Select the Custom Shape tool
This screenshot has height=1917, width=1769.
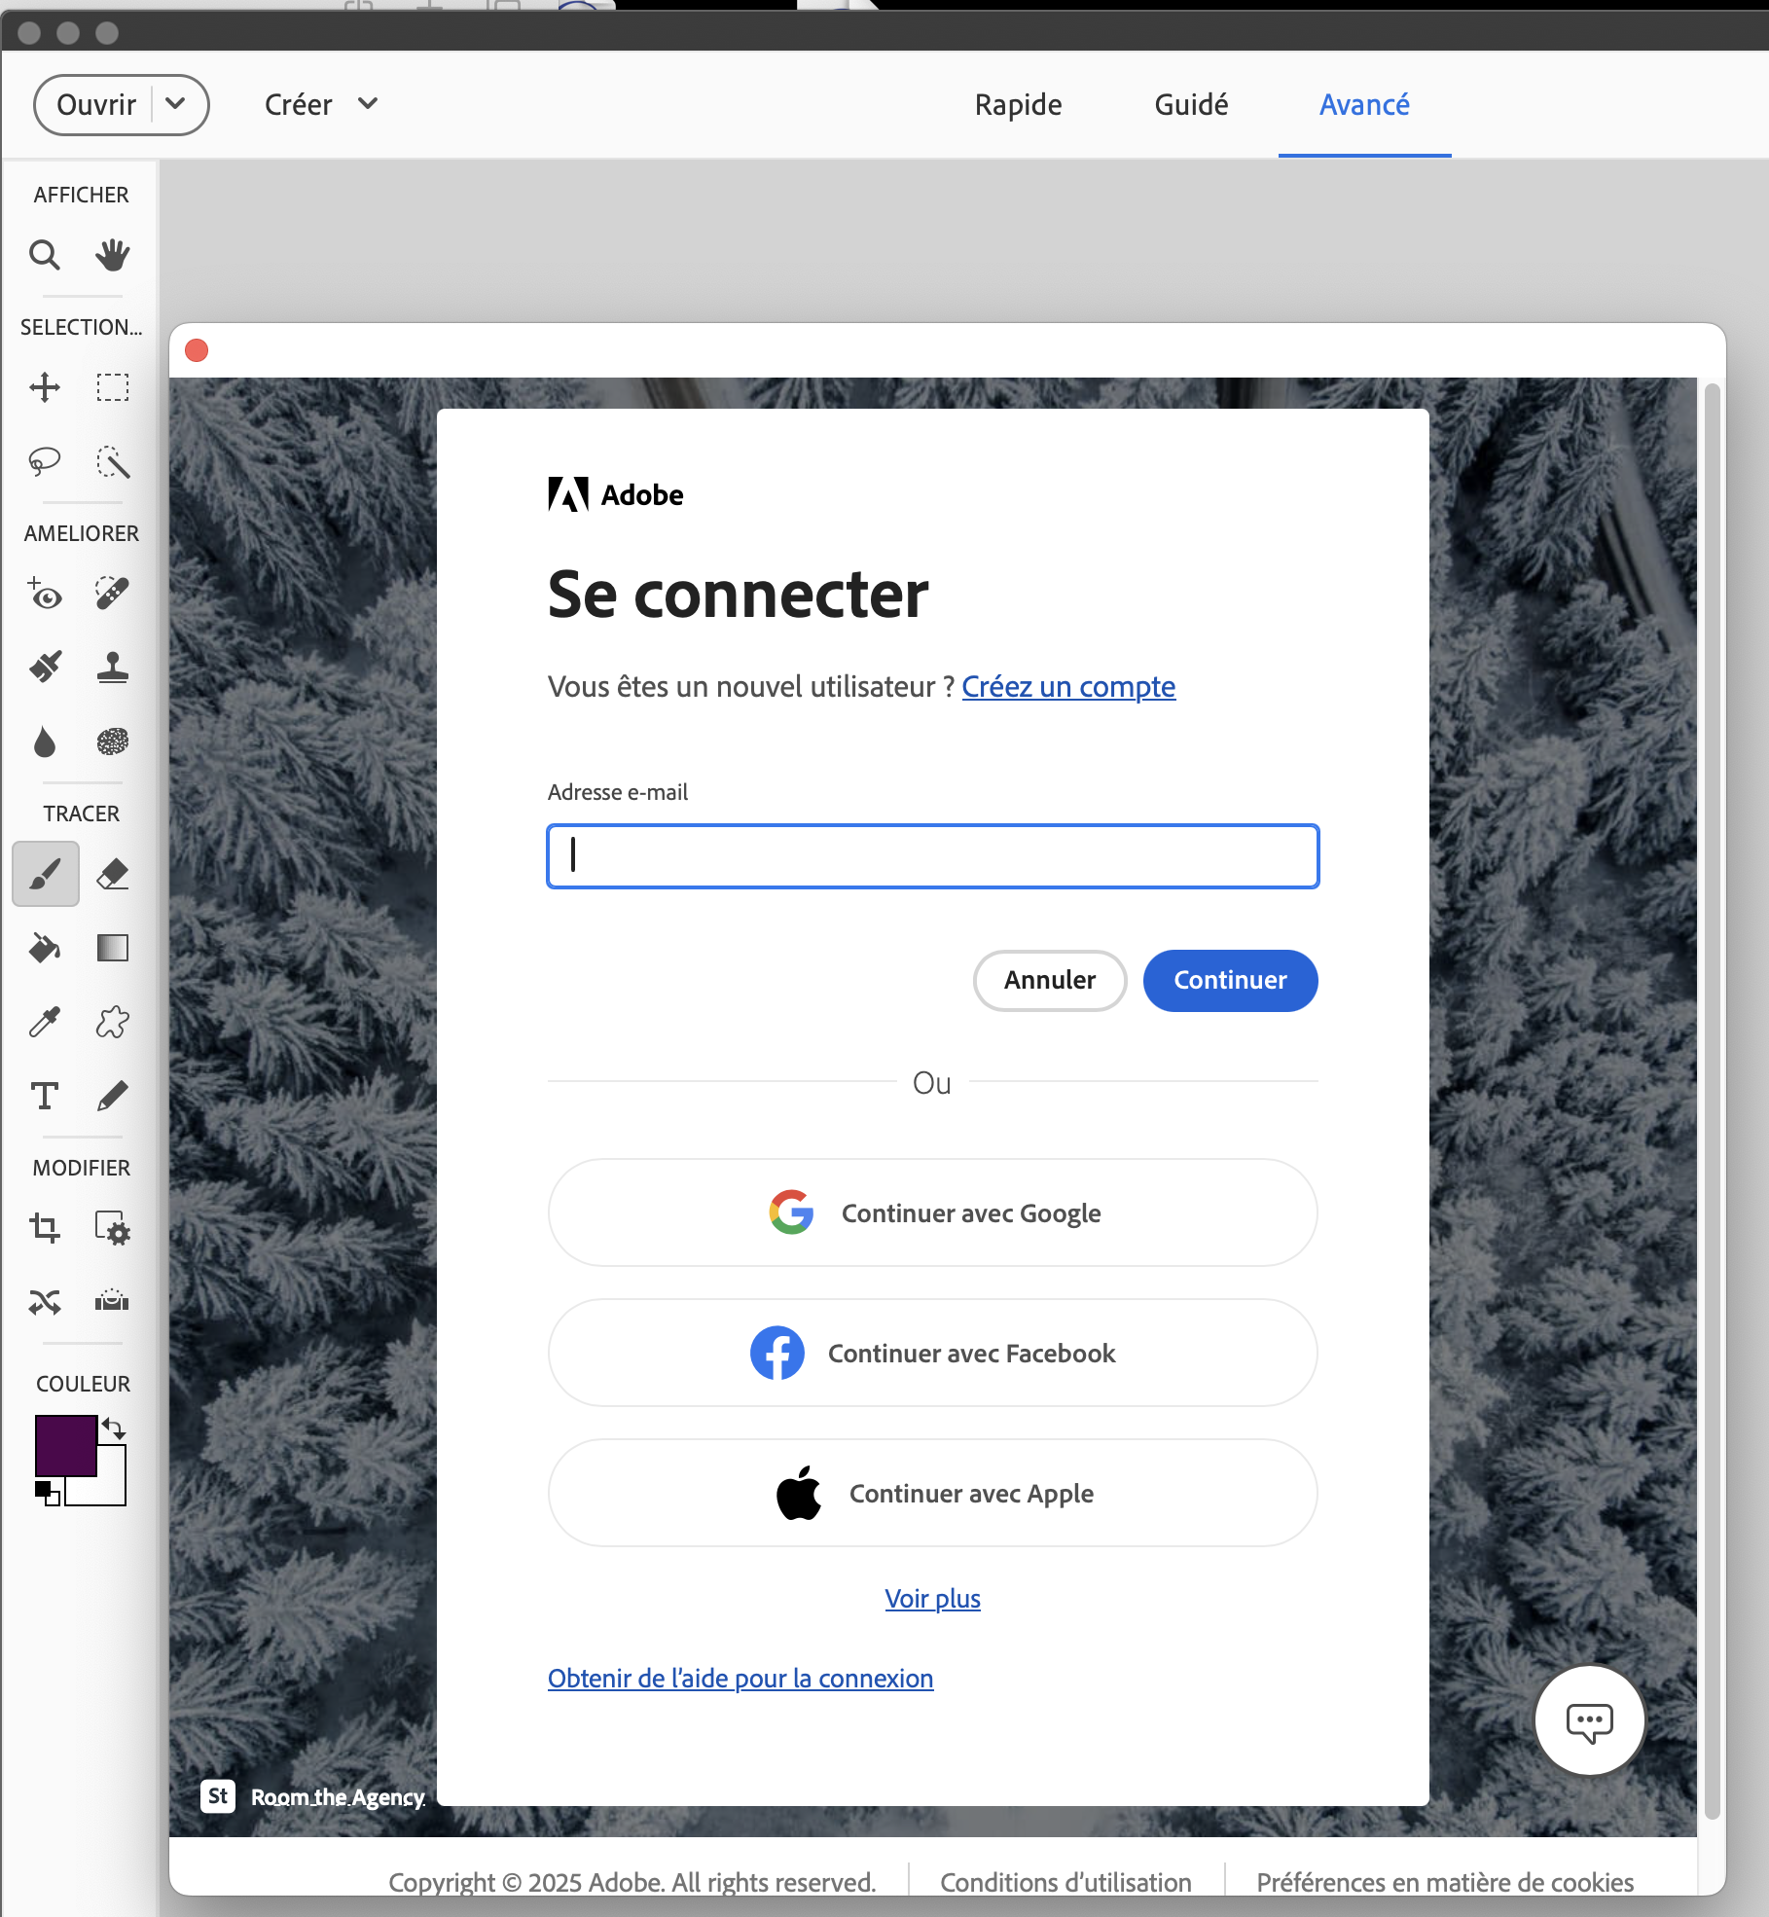[113, 1022]
